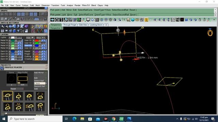
Task: Toggle the lock on Creation layer
Action: click(x=40, y=59)
